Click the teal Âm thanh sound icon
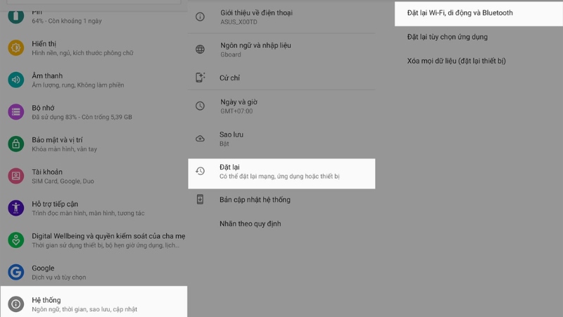This screenshot has width=563, height=317. [x=15, y=80]
